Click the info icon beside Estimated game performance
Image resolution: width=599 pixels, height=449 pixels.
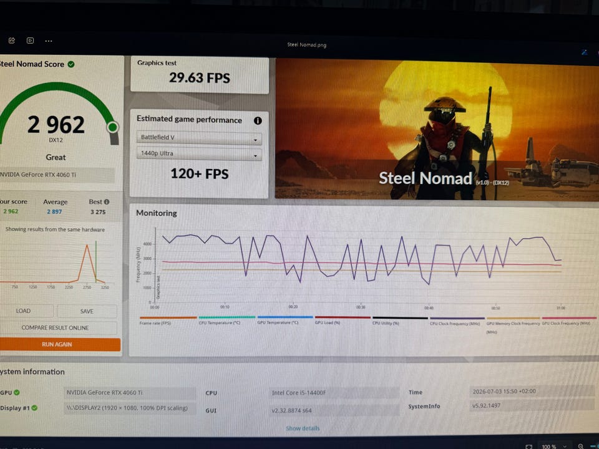coord(258,120)
